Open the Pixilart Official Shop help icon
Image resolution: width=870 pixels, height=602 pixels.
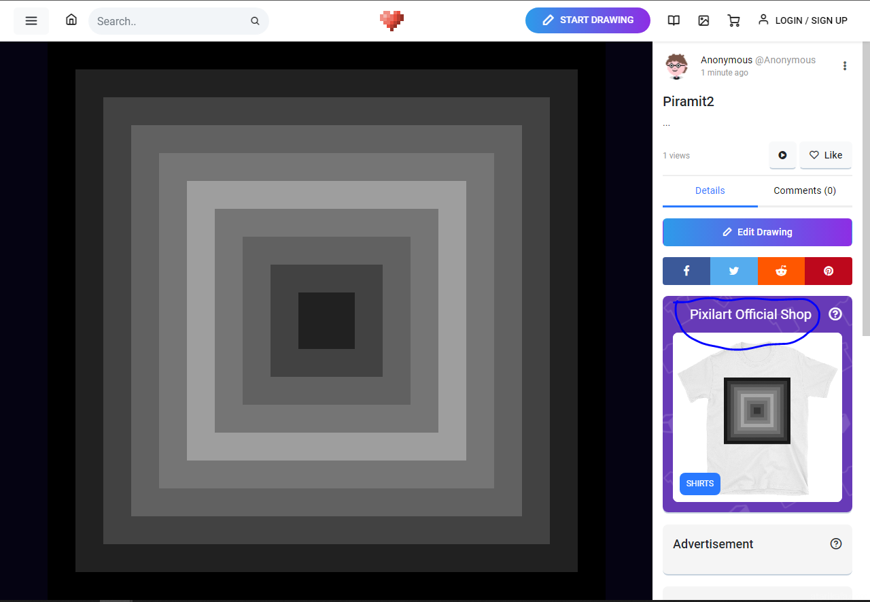(x=835, y=314)
